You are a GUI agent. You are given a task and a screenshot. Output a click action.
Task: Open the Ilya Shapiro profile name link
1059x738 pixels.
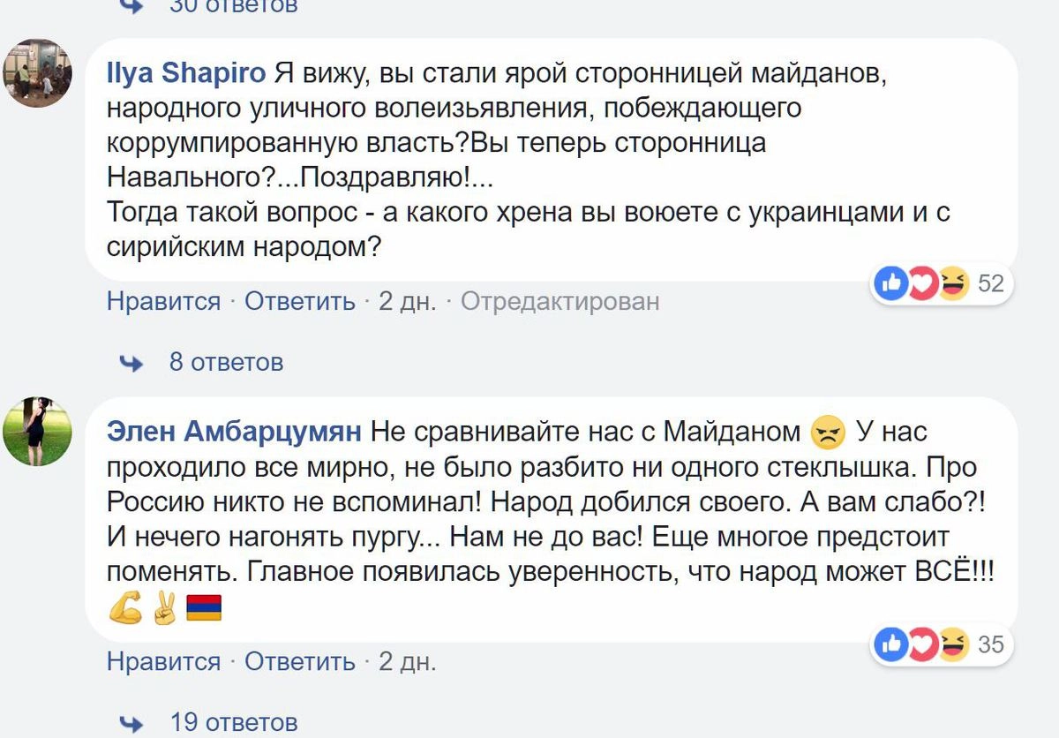click(186, 73)
